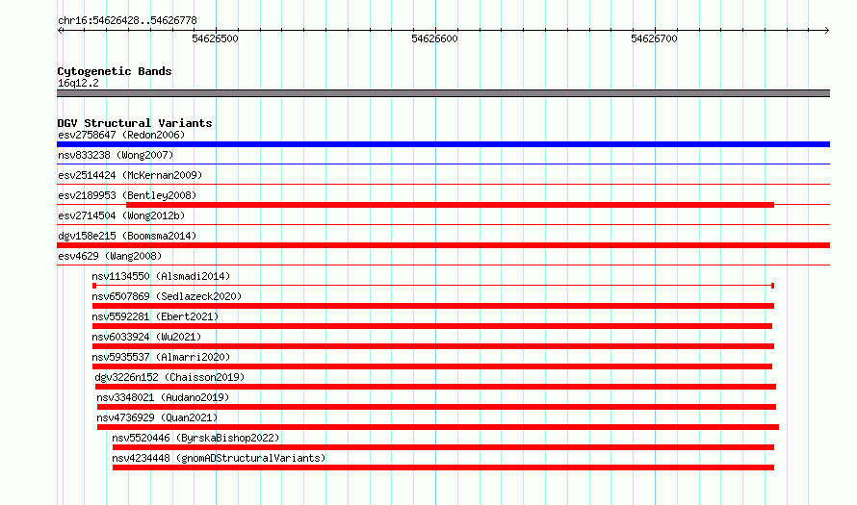Click the 54626500 ruler position
The image size is (857, 505).
pos(216,38)
